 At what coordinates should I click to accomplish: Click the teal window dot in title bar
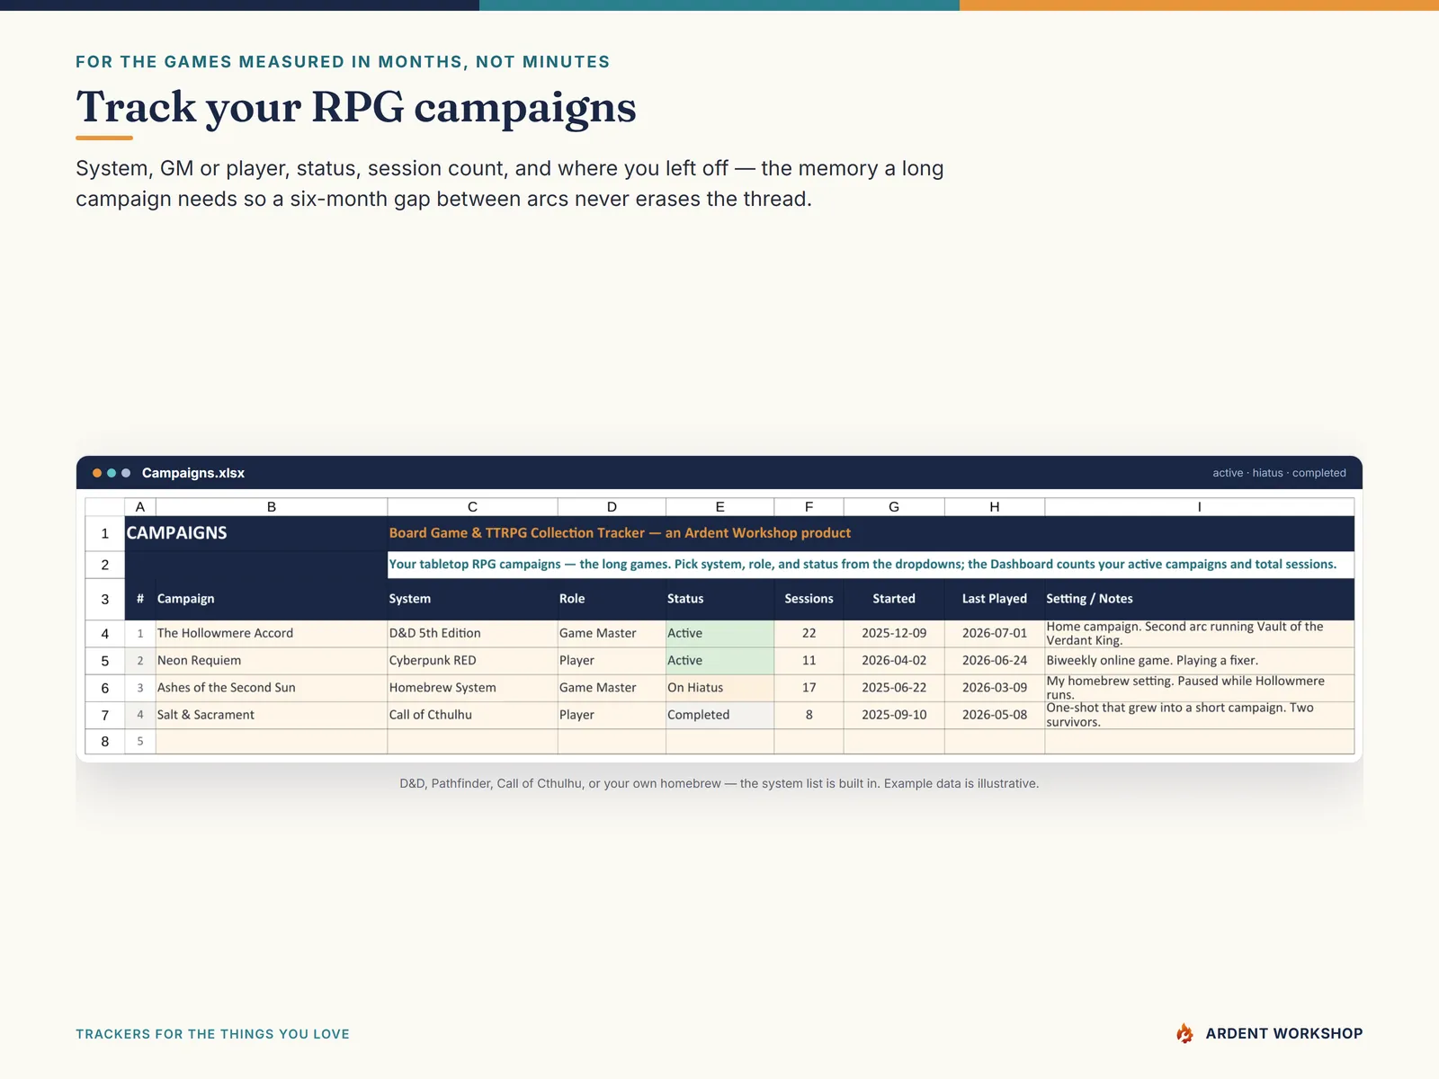point(112,473)
